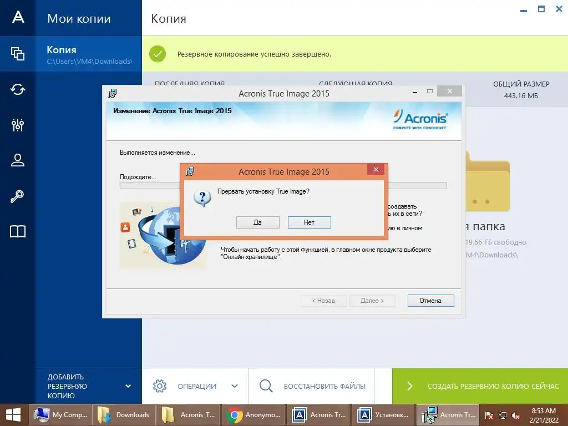The height and width of the screenshot is (426, 568).
Task: Click the 'Прервать установку True Image?' question text
Action: pos(263,191)
